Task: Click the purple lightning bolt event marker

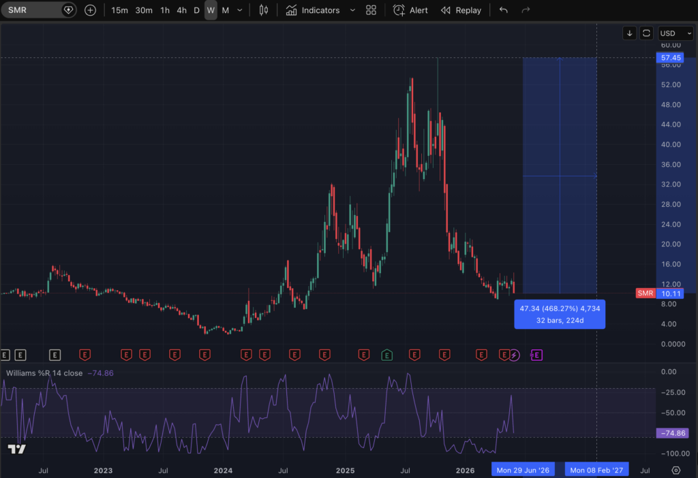Action: (x=514, y=355)
